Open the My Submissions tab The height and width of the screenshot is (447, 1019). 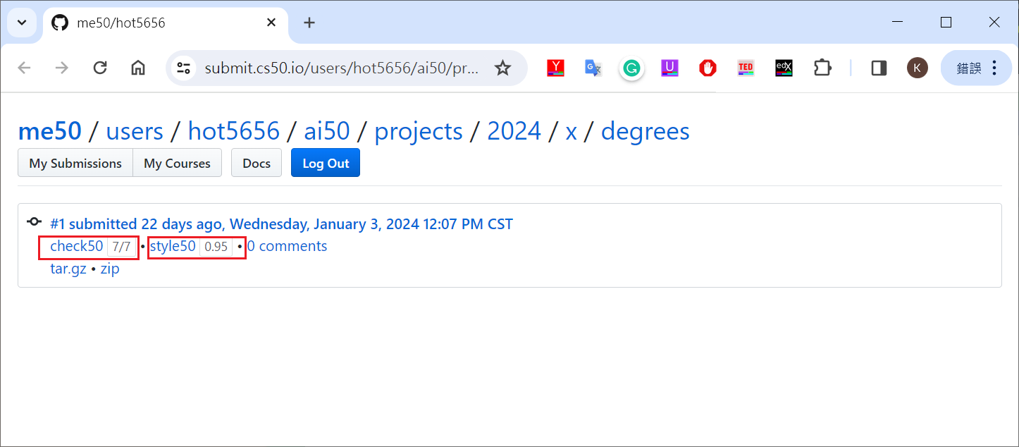coord(75,163)
